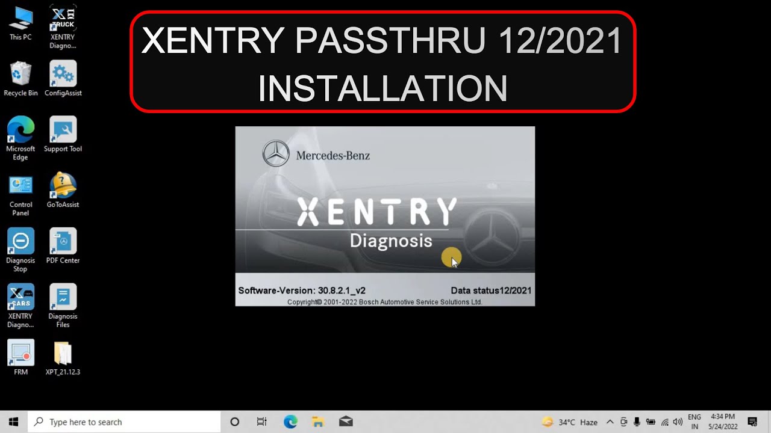Viewport: 771px width, 433px height.
Task: Click the microphone tray icon
Action: 637,422
